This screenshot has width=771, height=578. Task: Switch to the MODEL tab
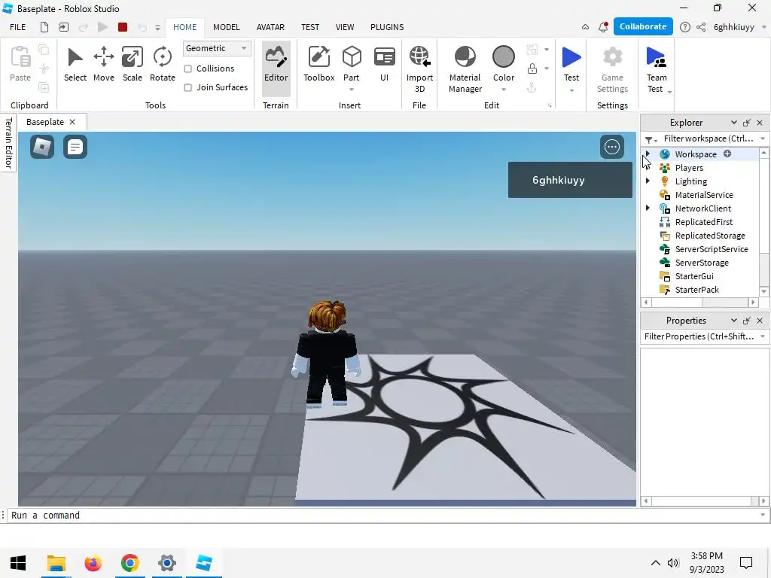[x=226, y=27]
